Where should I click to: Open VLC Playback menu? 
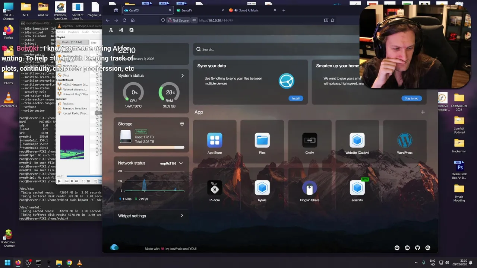coord(73,32)
